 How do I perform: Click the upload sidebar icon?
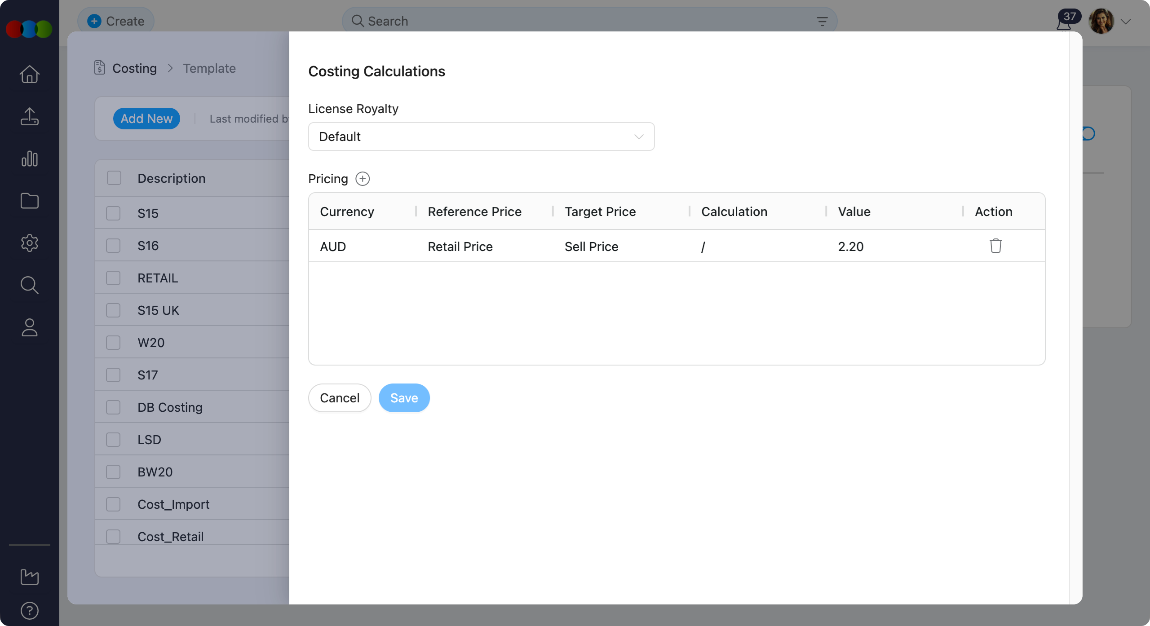[x=30, y=116]
